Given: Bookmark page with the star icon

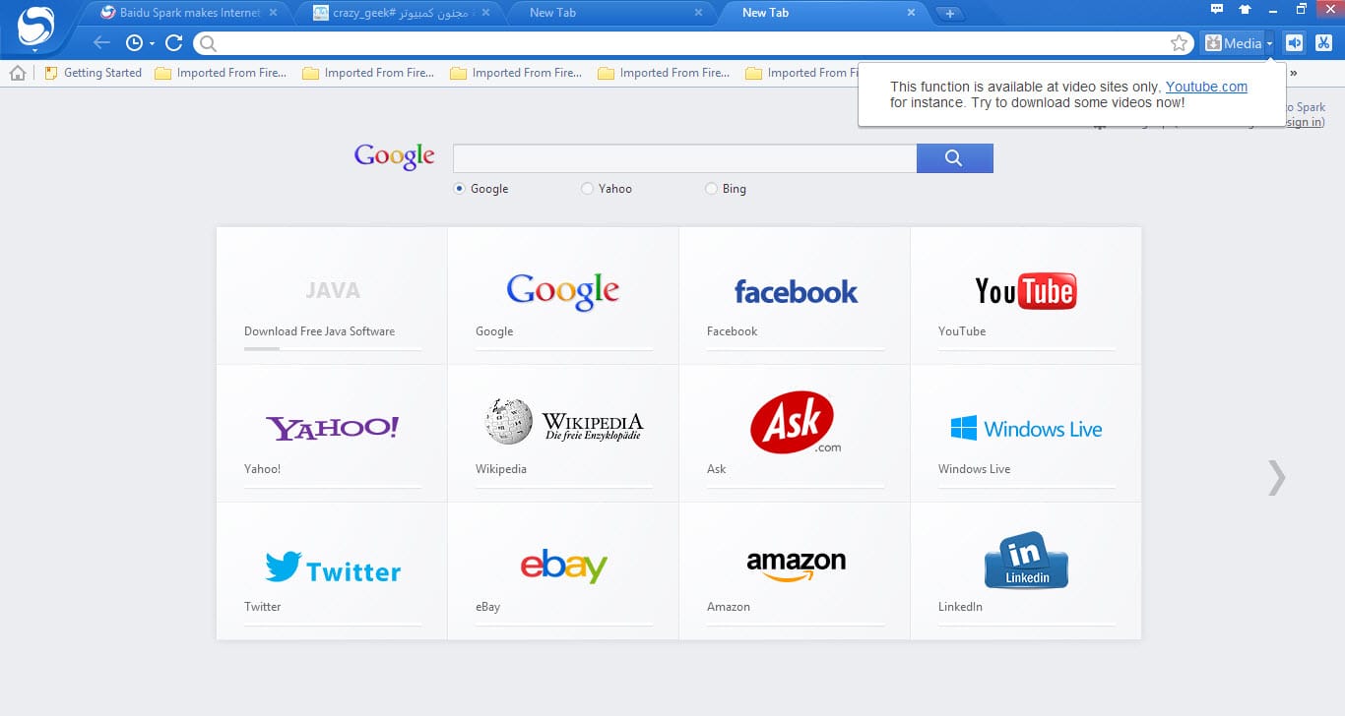Looking at the screenshot, I should pyautogui.click(x=1179, y=43).
